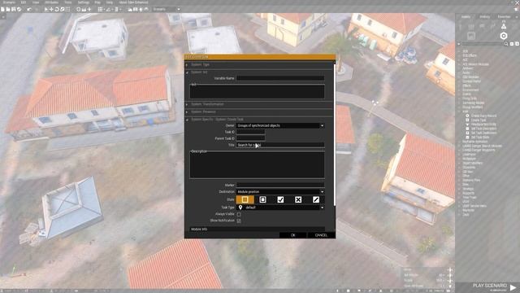Click OK to confirm attributes

pos(292,235)
